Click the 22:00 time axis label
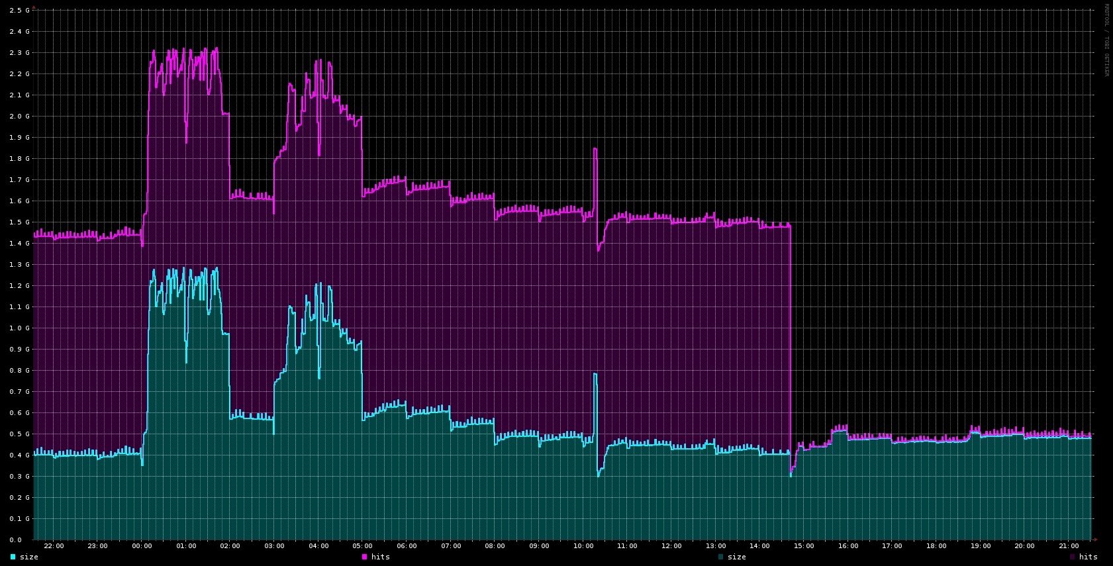The image size is (1113, 566). pos(54,546)
